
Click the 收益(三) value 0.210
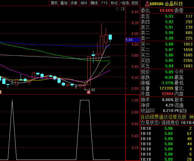(x=168, y=111)
